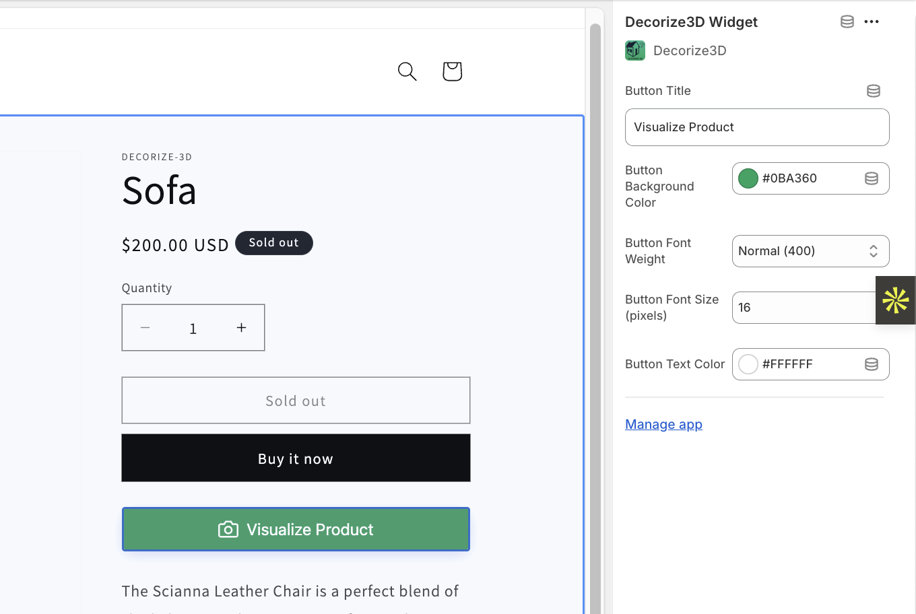Click the dynamic source icon beside widget title
Viewport: 916px width, 614px height.
click(x=847, y=22)
